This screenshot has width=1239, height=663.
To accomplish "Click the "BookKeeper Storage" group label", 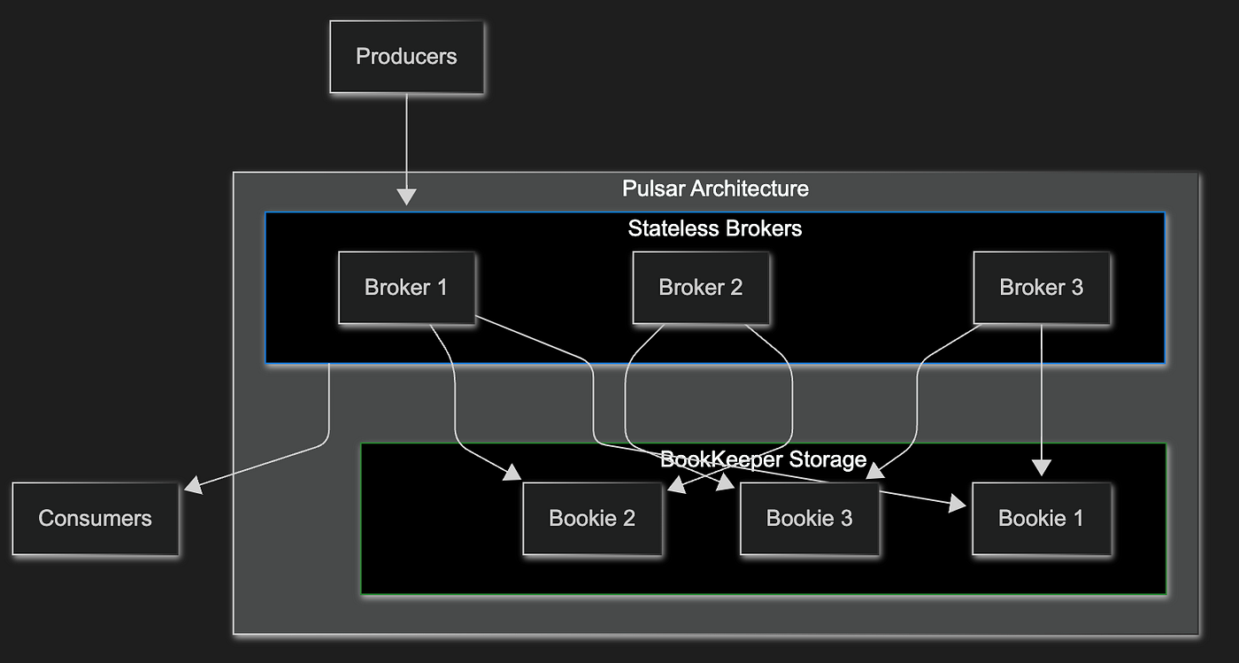I will coord(764,459).
